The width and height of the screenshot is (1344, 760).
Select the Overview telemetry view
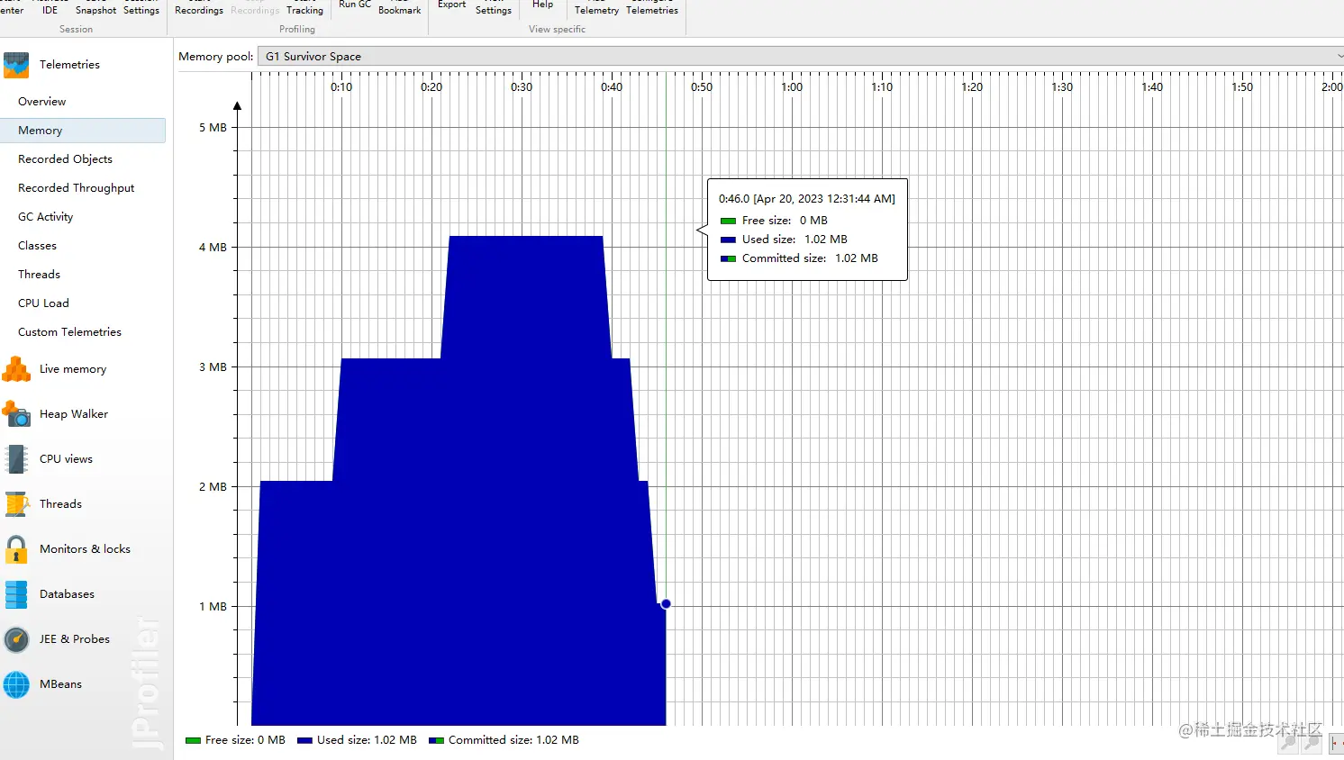(x=41, y=102)
